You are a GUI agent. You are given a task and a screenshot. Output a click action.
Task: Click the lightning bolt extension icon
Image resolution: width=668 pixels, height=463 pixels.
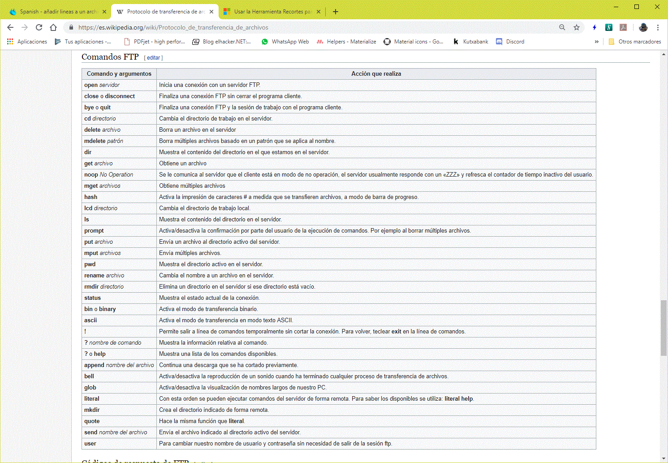(x=595, y=27)
